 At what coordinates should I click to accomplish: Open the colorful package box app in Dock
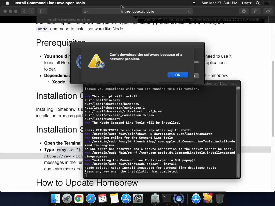pyautogui.click(x=208, y=199)
